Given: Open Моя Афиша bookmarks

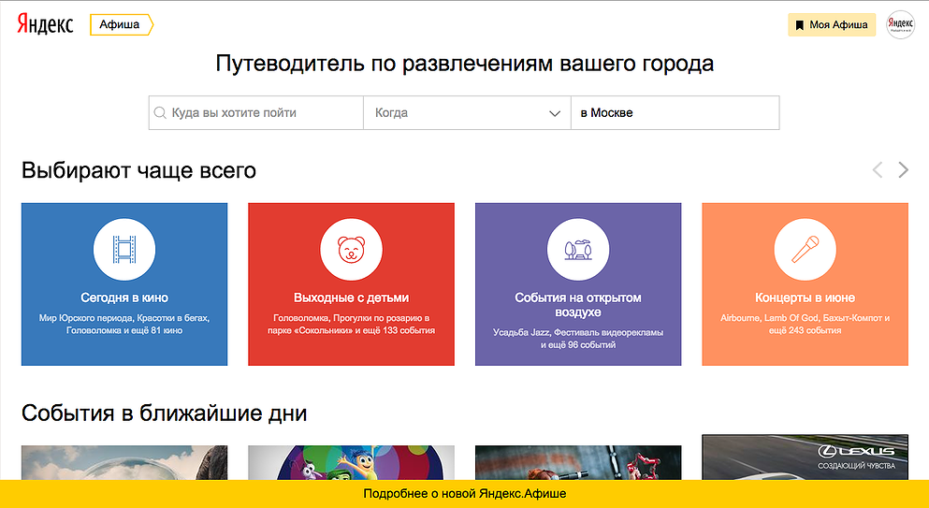Looking at the screenshot, I should point(832,25).
